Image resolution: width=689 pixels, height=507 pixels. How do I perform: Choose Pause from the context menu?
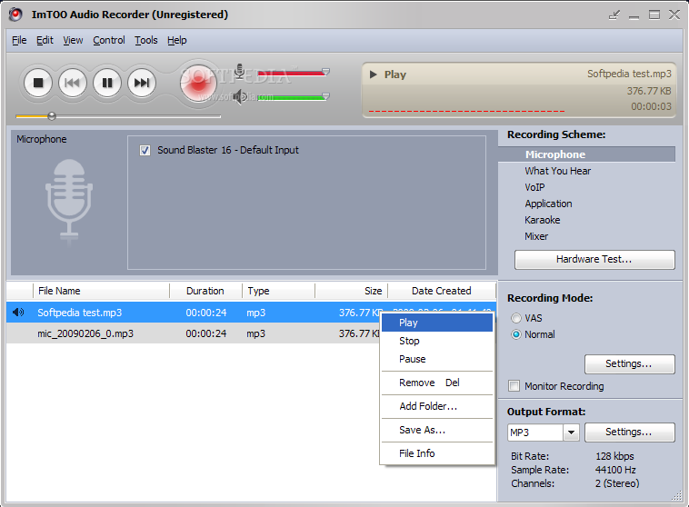[x=437, y=359]
